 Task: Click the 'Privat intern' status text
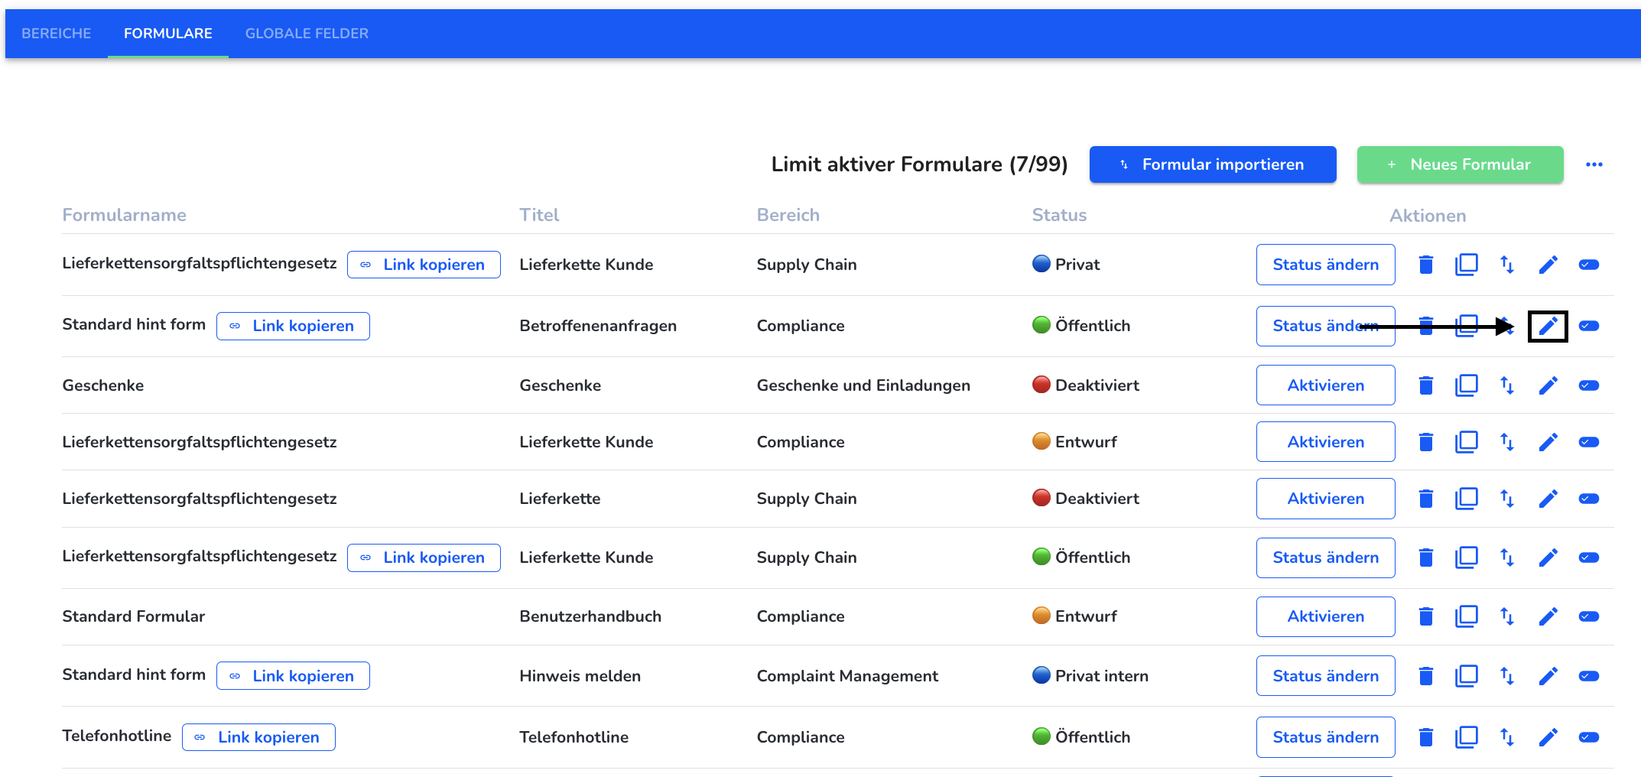point(1102,676)
